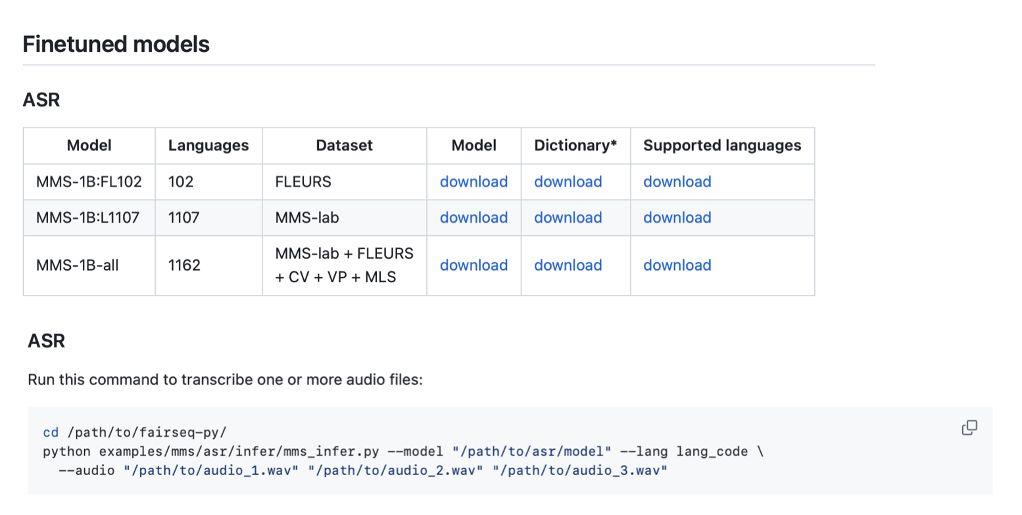The image size is (1022, 515).
Task: Click the Dictionary* column header
Action: coord(575,145)
